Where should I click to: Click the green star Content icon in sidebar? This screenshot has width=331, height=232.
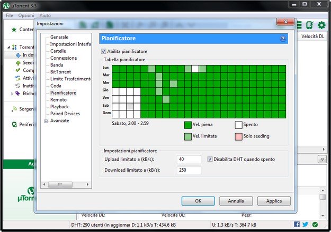coord(14,30)
